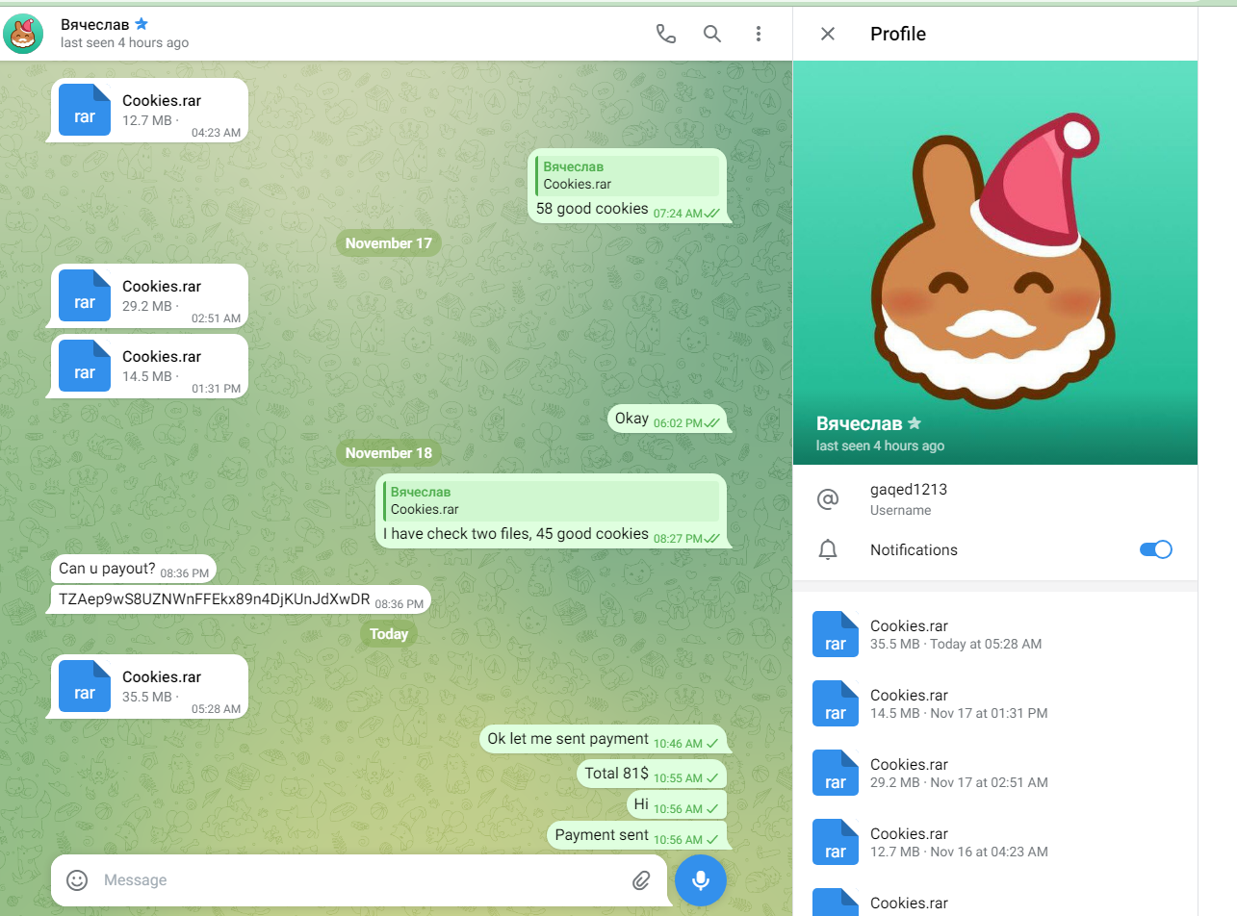The height and width of the screenshot is (916, 1237).
Task: Download 29.2 MB Cookies.rar in chat
Action: point(85,293)
